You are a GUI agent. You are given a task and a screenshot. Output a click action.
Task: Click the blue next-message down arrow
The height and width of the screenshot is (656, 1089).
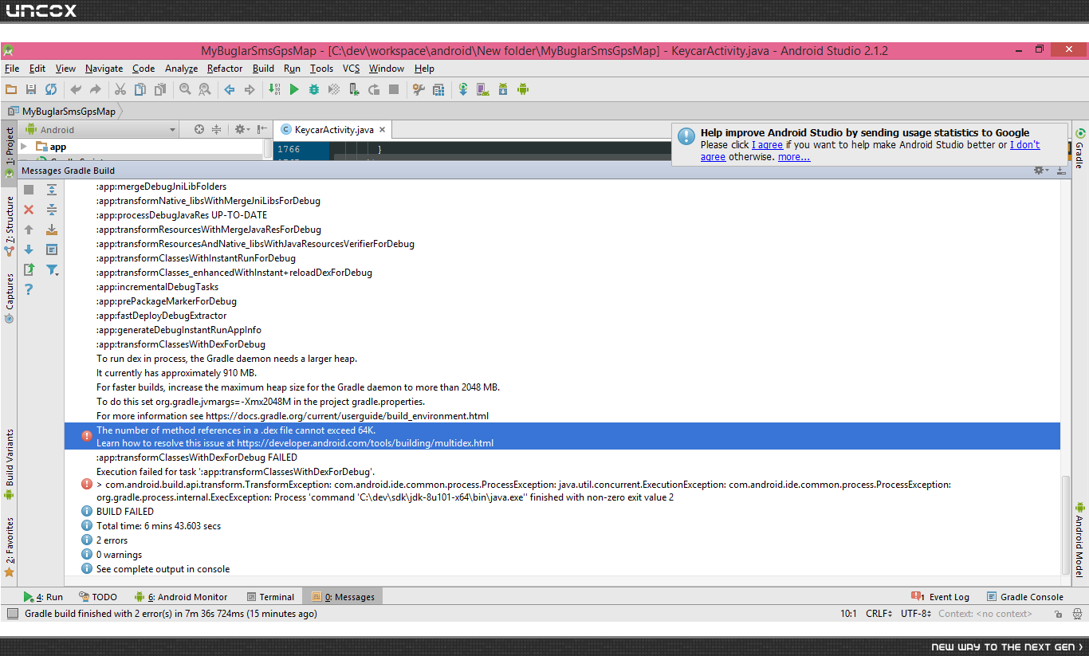point(29,249)
